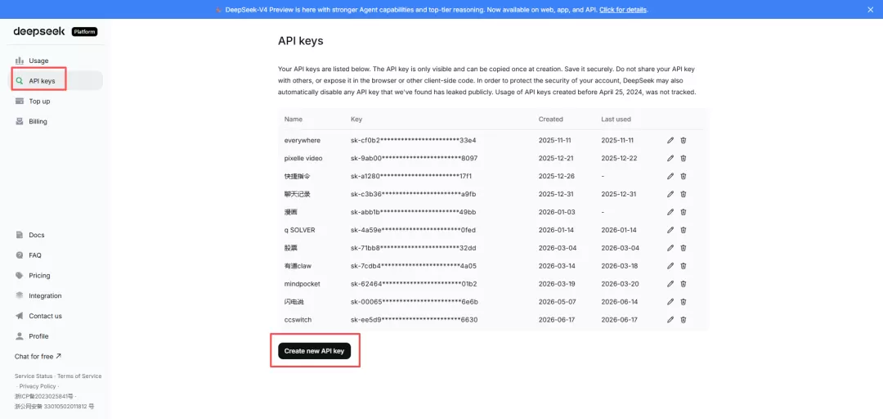Select API keys in the sidebar
The height and width of the screenshot is (419, 883).
tap(56, 81)
